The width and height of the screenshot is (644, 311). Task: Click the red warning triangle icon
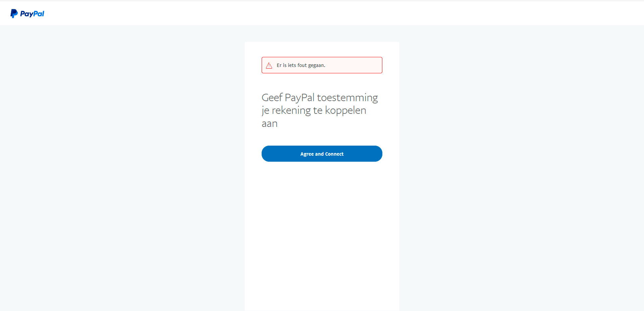pyautogui.click(x=269, y=66)
